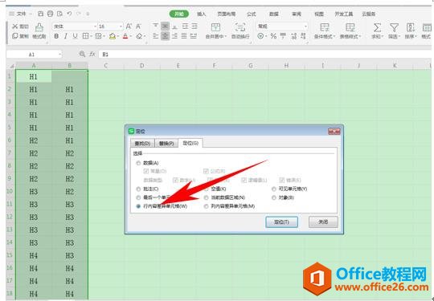Click the Print icon in quick access
This screenshot has height=301, width=434.
50,14
